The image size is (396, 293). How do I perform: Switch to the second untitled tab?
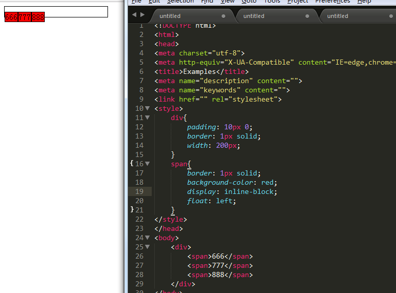tap(254, 16)
